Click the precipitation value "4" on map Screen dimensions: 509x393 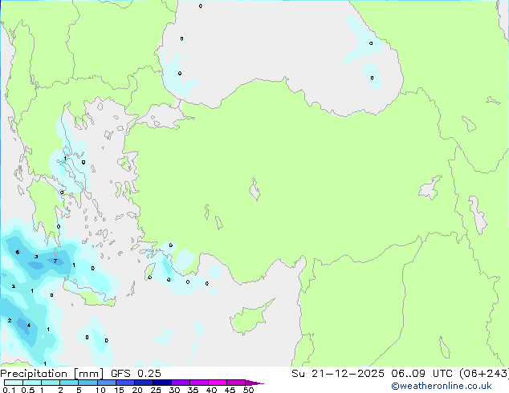coord(29,326)
